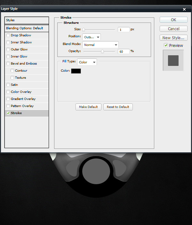Click the New Style... button
The height and width of the screenshot is (225, 192).
pos(173,38)
